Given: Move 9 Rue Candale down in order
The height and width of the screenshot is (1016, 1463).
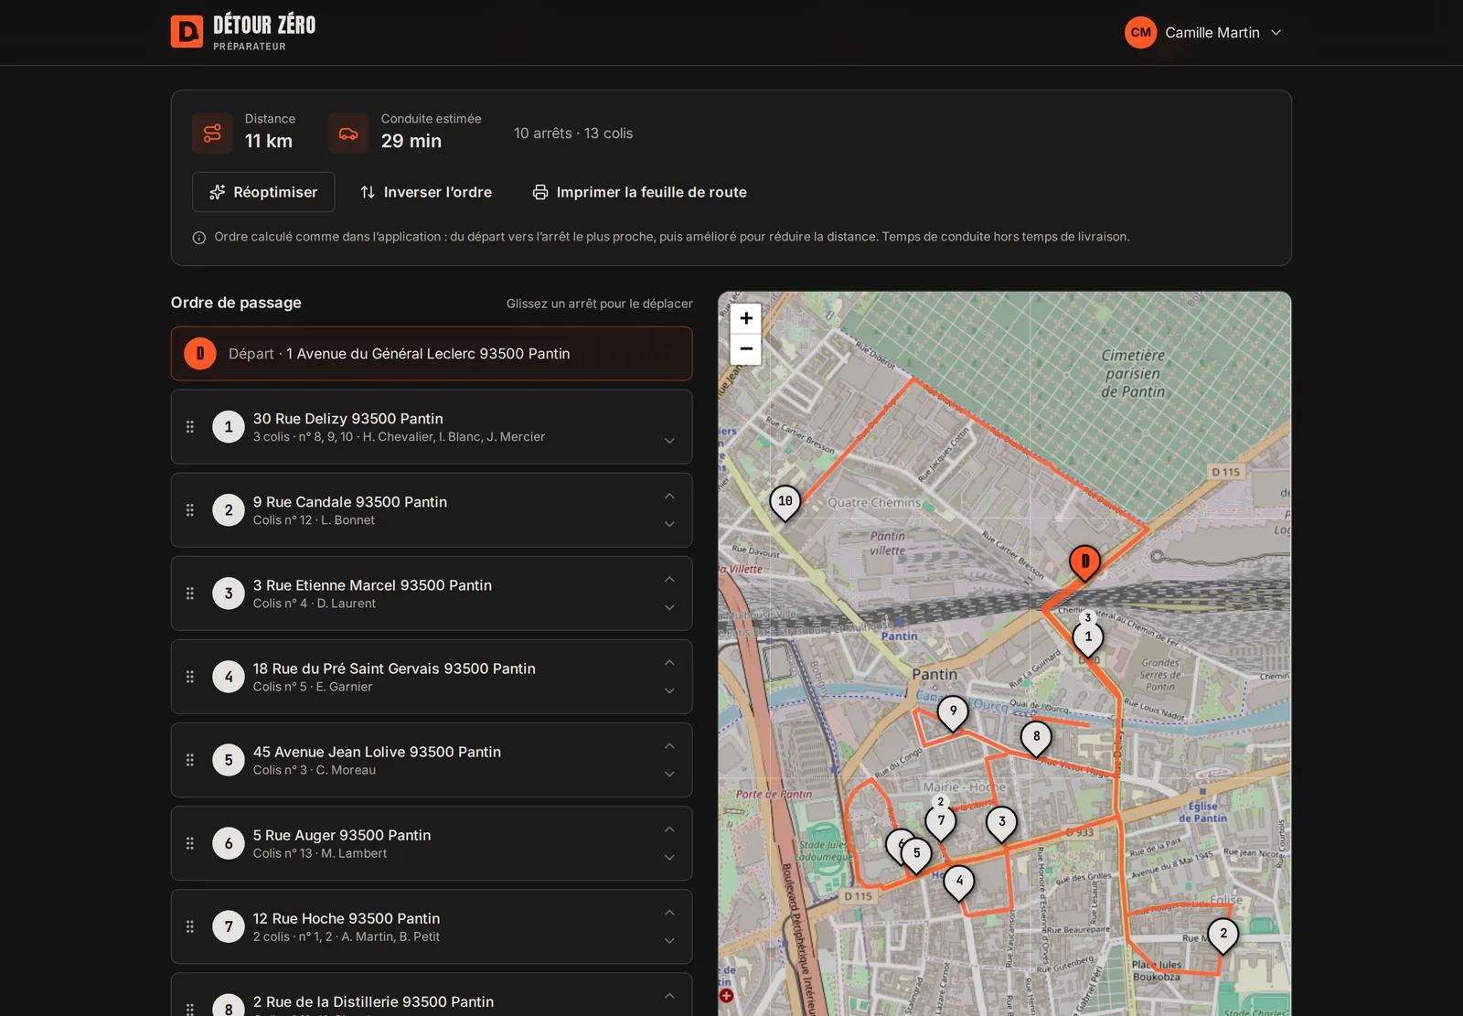Looking at the screenshot, I should (669, 524).
